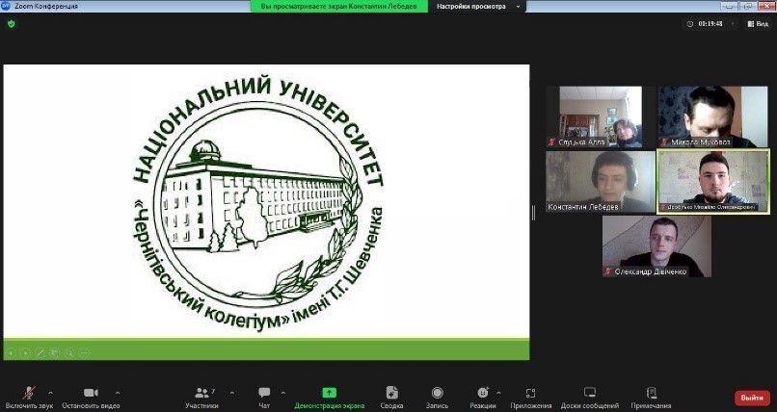Click the green encryption shield icon
Image resolution: width=777 pixels, height=412 pixels.
point(12,24)
